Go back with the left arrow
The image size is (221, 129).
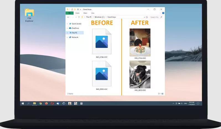68,17
